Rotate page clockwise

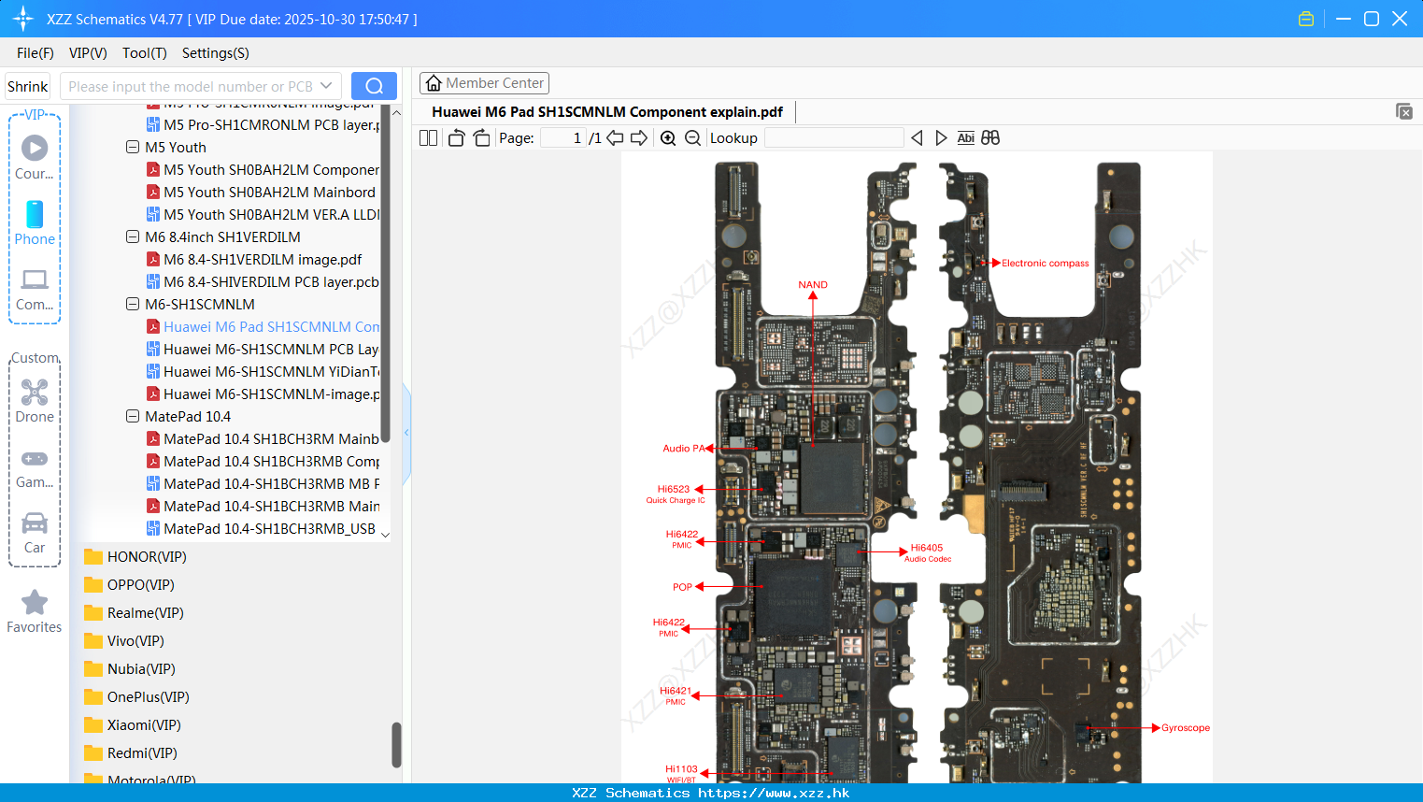481,138
